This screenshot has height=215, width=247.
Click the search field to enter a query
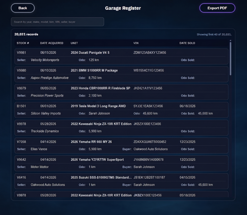tap(57, 22)
